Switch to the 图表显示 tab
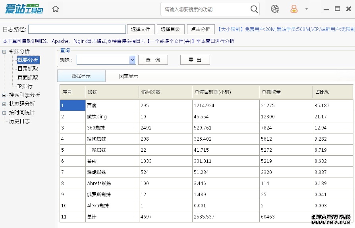Screen dimensions: 355x228 pos(129,76)
